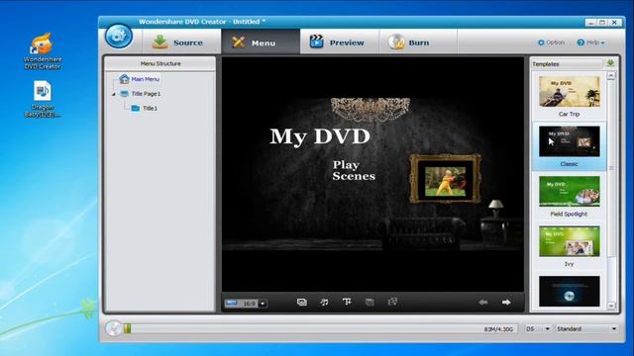Choose the Field Spotlight template
The image size is (634, 356).
pos(570,191)
